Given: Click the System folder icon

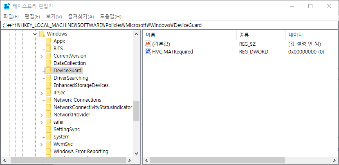Looking at the screenshot, I should point(48,136).
